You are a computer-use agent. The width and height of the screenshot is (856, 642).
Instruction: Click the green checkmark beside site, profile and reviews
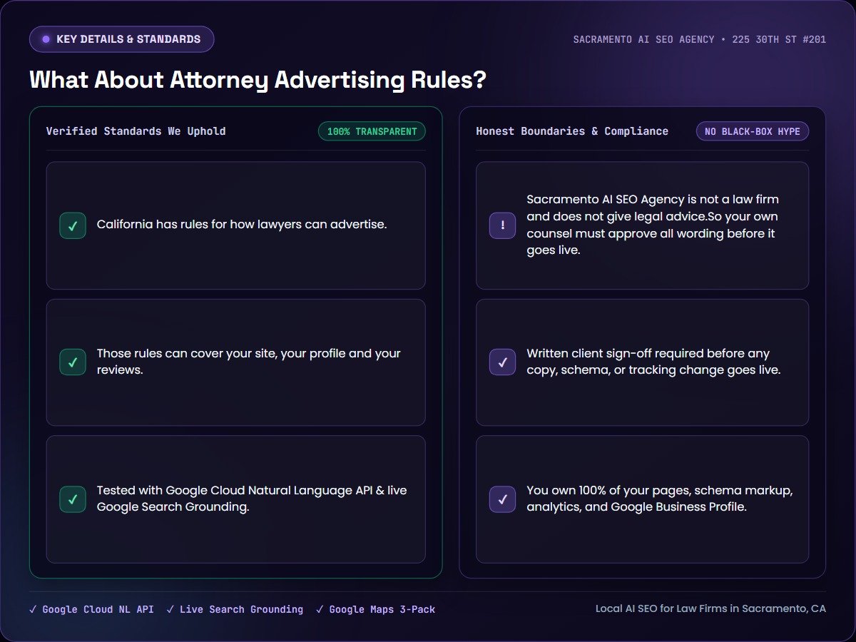[73, 362]
